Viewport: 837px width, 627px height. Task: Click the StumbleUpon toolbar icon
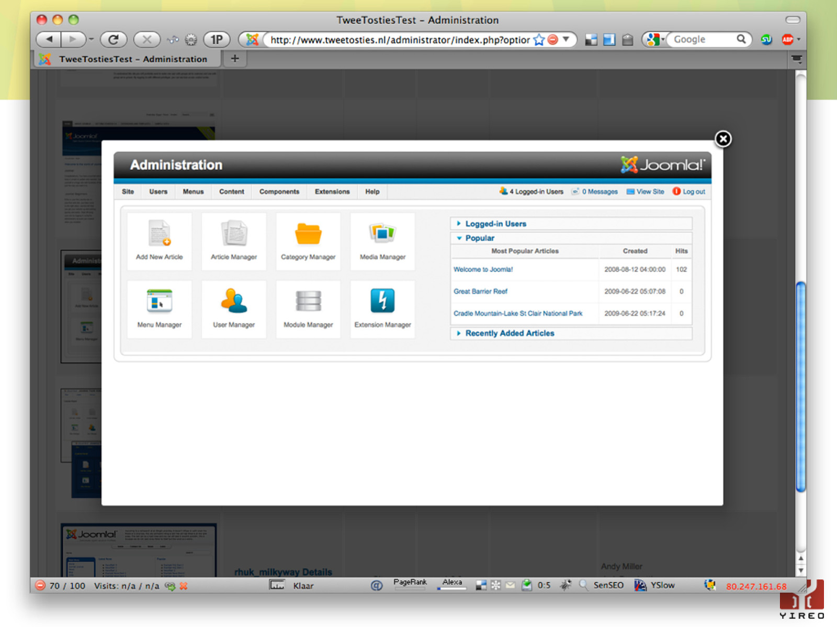(x=766, y=40)
